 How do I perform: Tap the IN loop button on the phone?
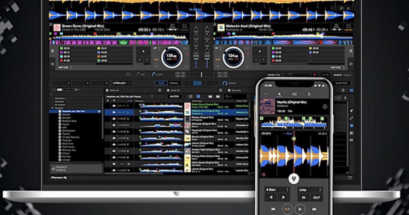[x=303, y=197]
